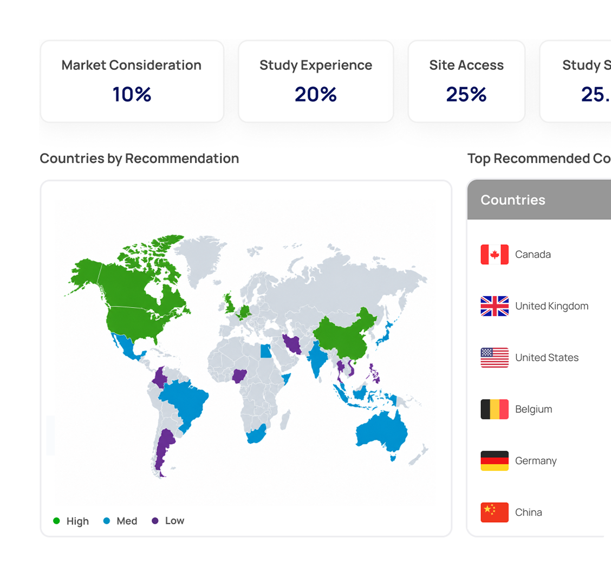Viewport: 611px width, 572px height.
Task: Click Nigeria on the map
Action: (x=239, y=375)
